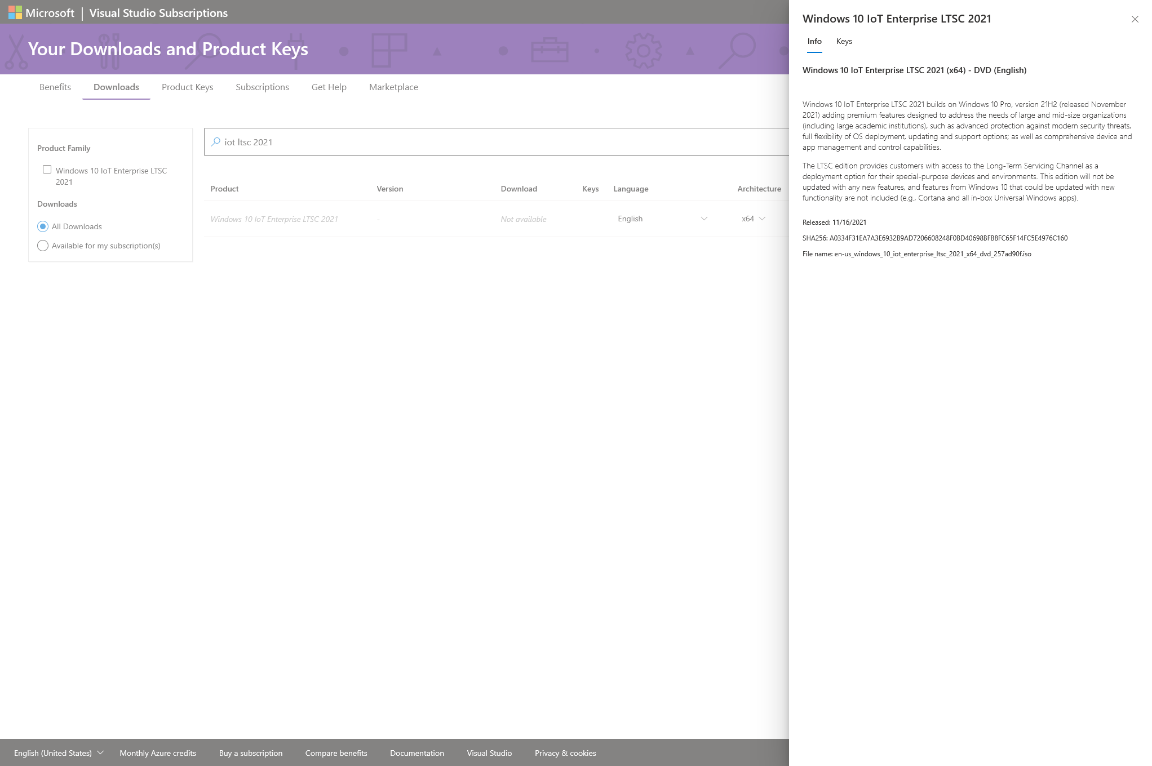Check the Windows 10 IoT Enterprise LTSC 2021 checkbox

(x=47, y=170)
